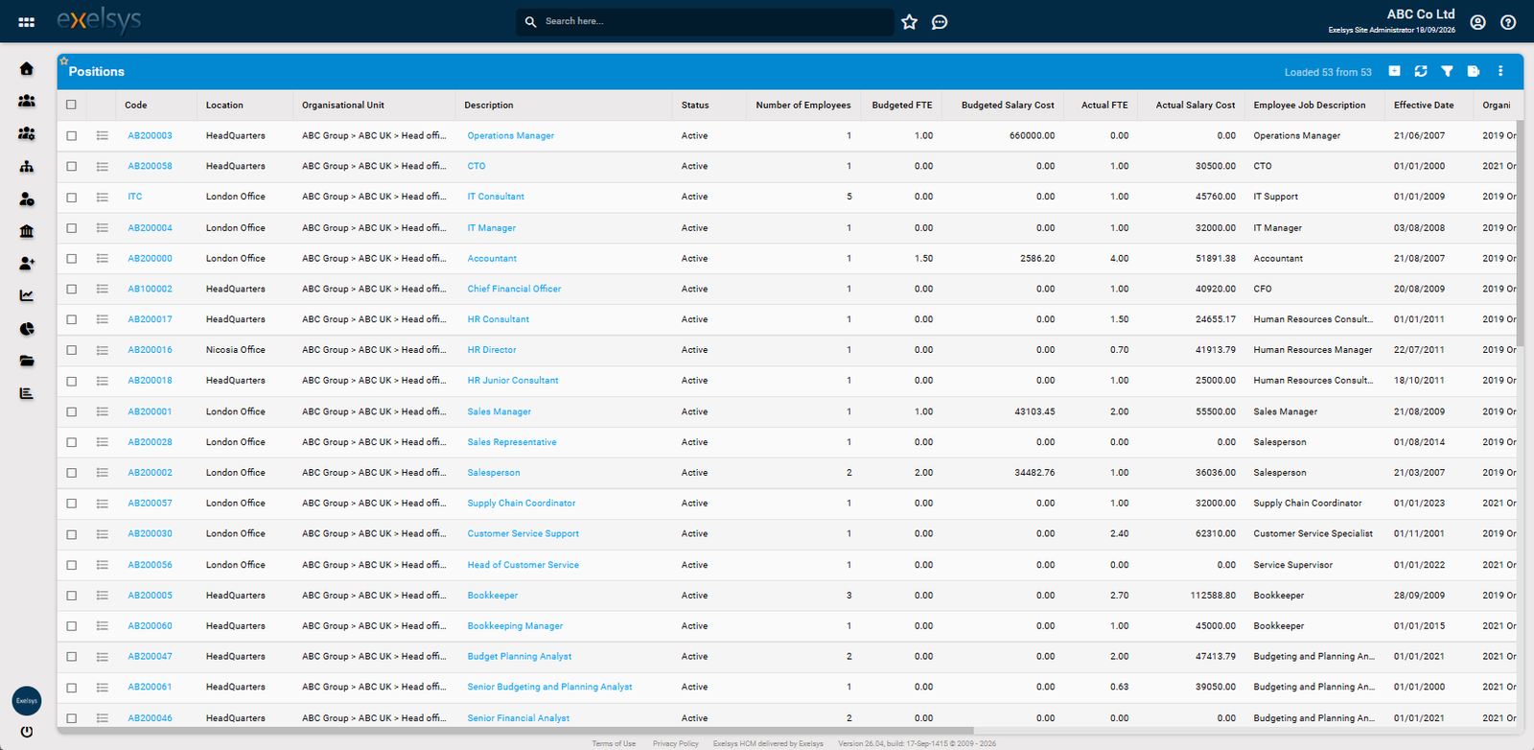Sort by Organisational Unit column header

(x=343, y=105)
